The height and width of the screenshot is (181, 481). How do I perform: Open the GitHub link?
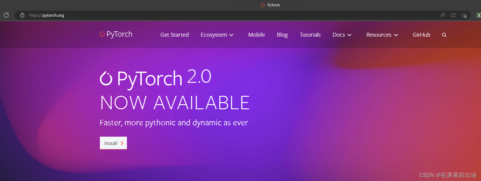421,35
